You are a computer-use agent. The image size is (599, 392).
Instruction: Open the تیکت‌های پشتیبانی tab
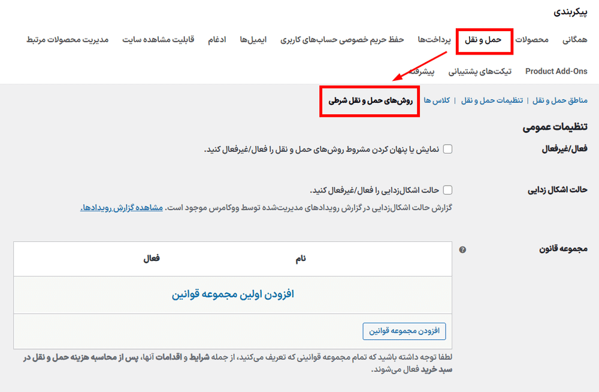[x=480, y=71]
